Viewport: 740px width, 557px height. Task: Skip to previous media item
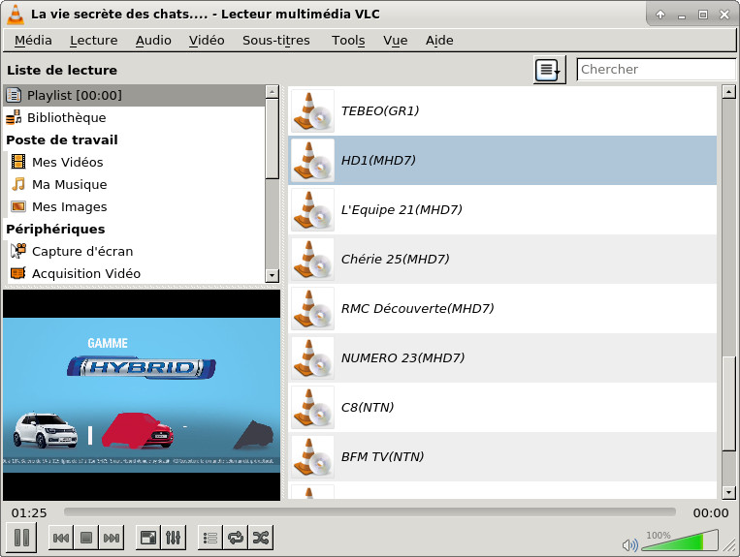pos(61,538)
